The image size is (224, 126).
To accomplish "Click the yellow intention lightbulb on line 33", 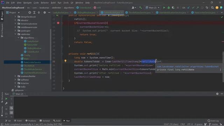I will tap(65, 61).
